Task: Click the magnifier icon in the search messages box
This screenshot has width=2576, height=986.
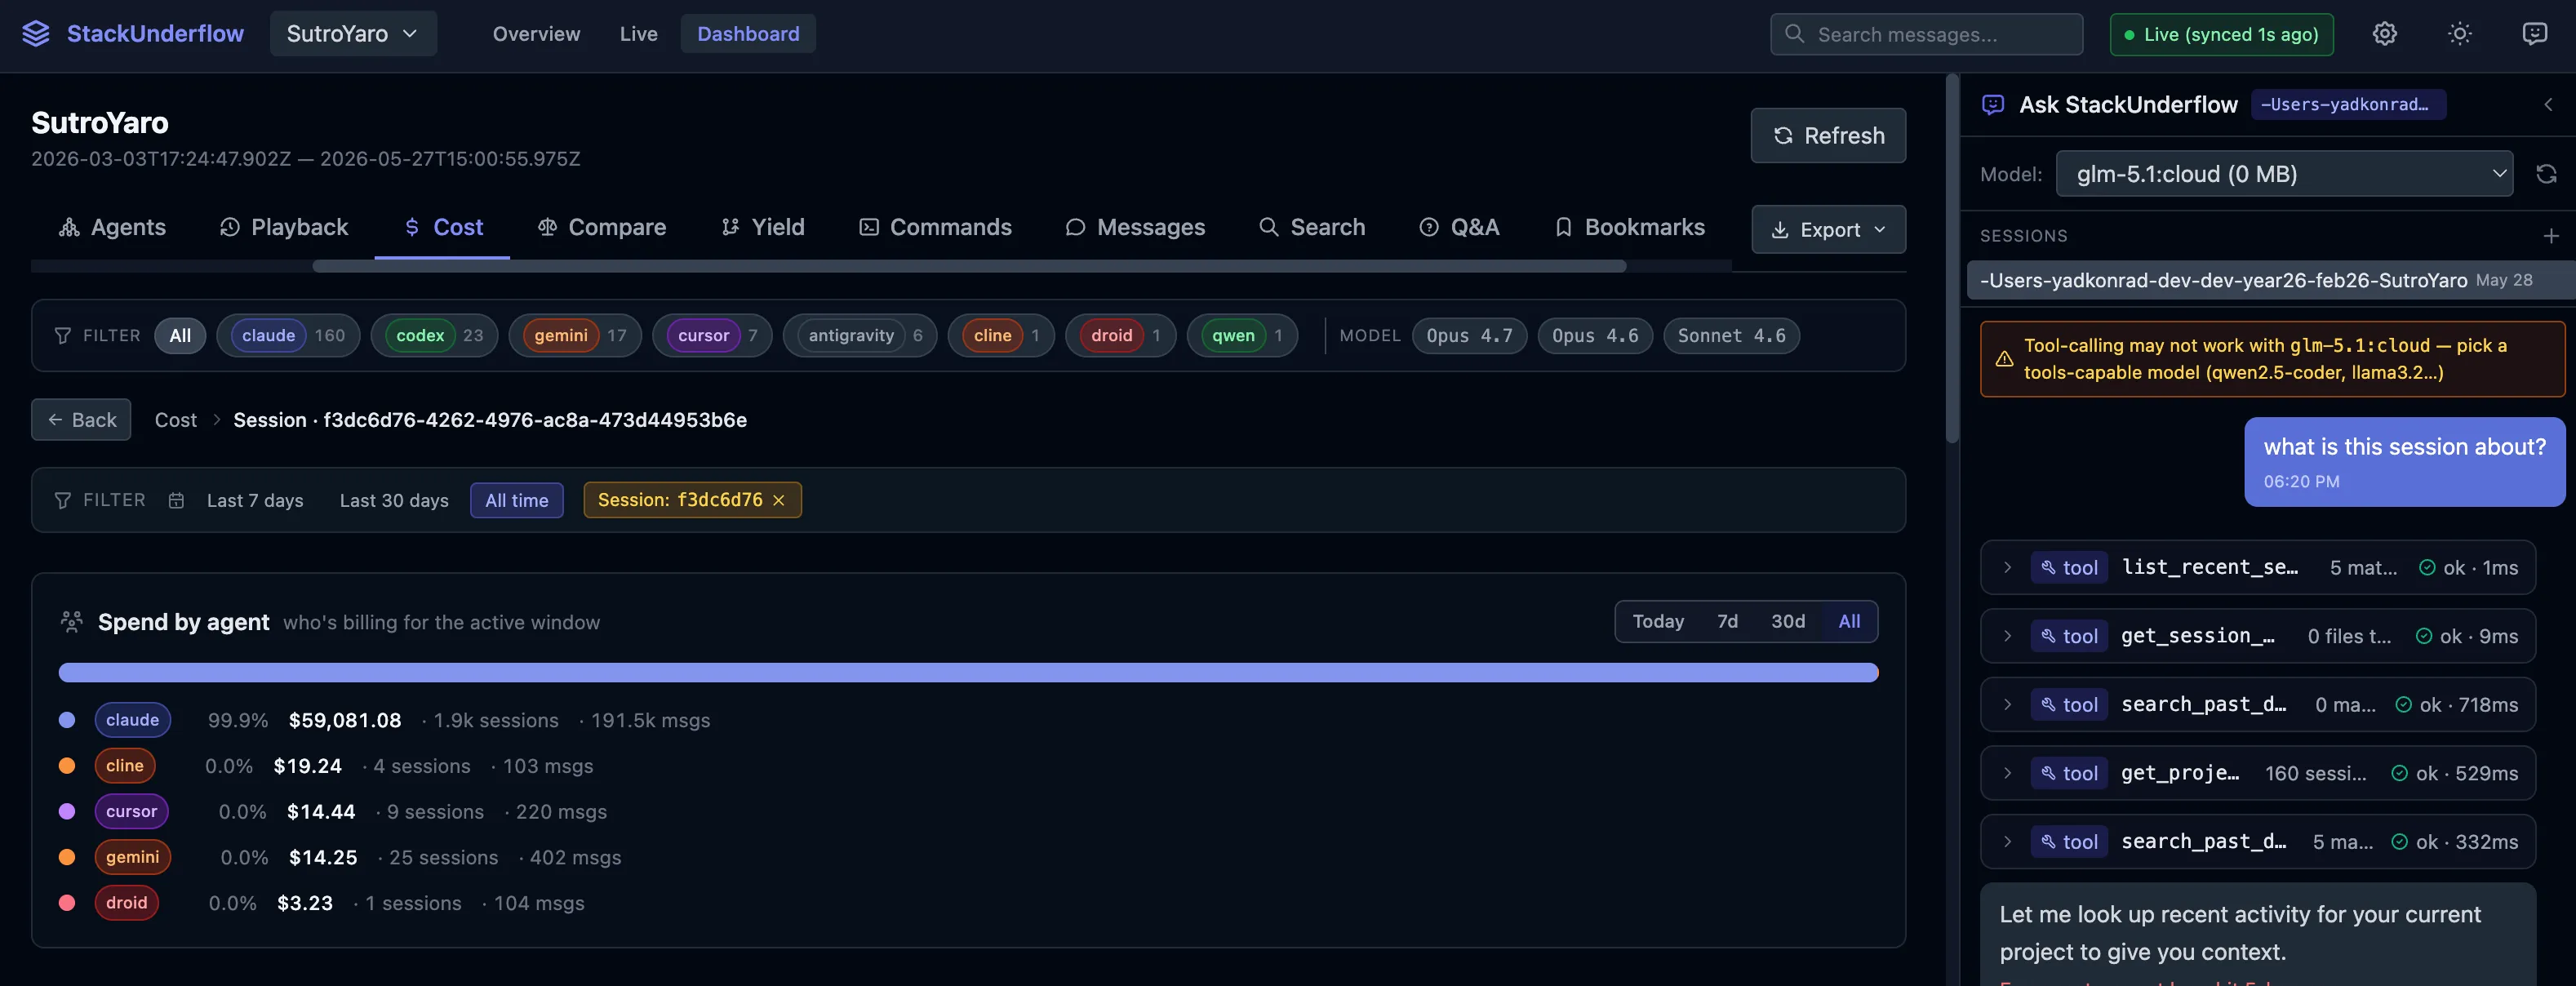Action: (x=1794, y=34)
